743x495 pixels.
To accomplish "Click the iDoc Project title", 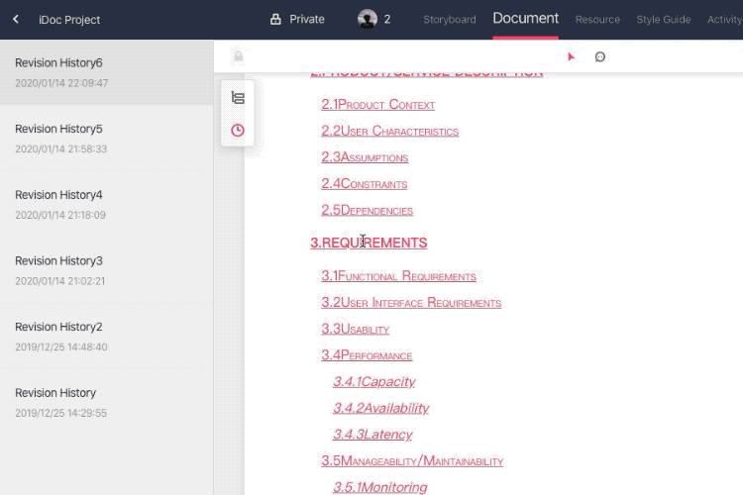I will [69, 20].
